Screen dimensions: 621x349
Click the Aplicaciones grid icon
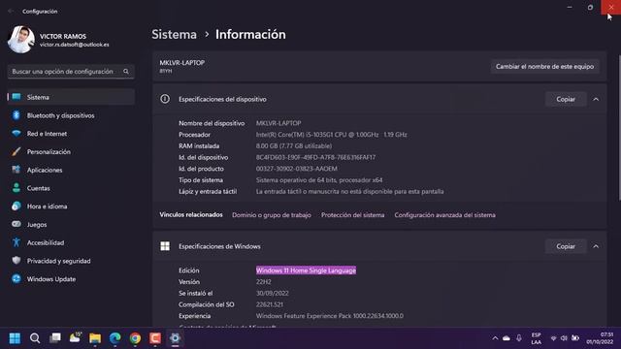pos(16,170)
